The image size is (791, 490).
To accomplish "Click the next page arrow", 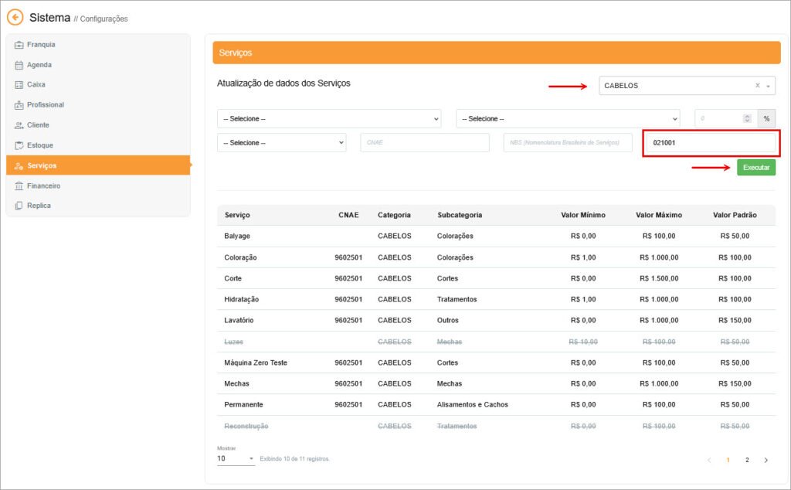I will [x=766, y=460].
